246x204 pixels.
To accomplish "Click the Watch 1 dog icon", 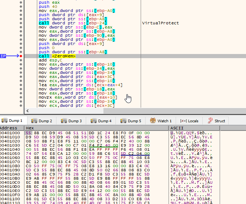I will [153, 121].
